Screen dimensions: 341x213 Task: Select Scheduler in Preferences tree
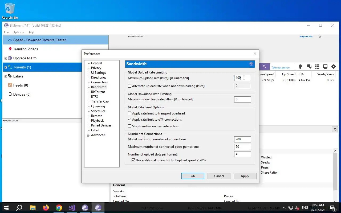pos(98,111)
